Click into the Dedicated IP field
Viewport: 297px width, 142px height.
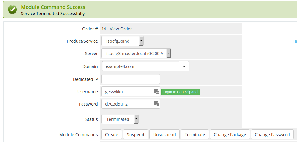(131, 79)
